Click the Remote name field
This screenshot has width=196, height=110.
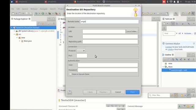pyautogui.click(x=110, y=22)
